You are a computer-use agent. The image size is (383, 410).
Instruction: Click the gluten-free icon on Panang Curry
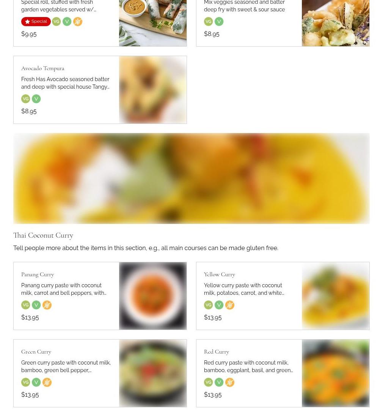tap(47, 305)
